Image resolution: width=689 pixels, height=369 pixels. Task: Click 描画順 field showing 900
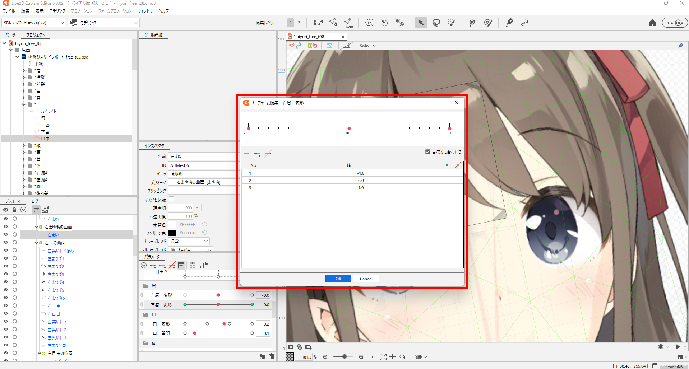[x=181, y=207]
